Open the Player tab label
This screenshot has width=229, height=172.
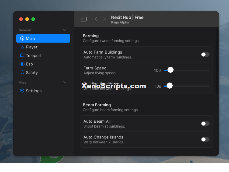point(32,47)
